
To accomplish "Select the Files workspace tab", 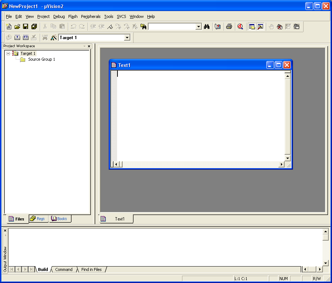I will [x=18, y=219].
